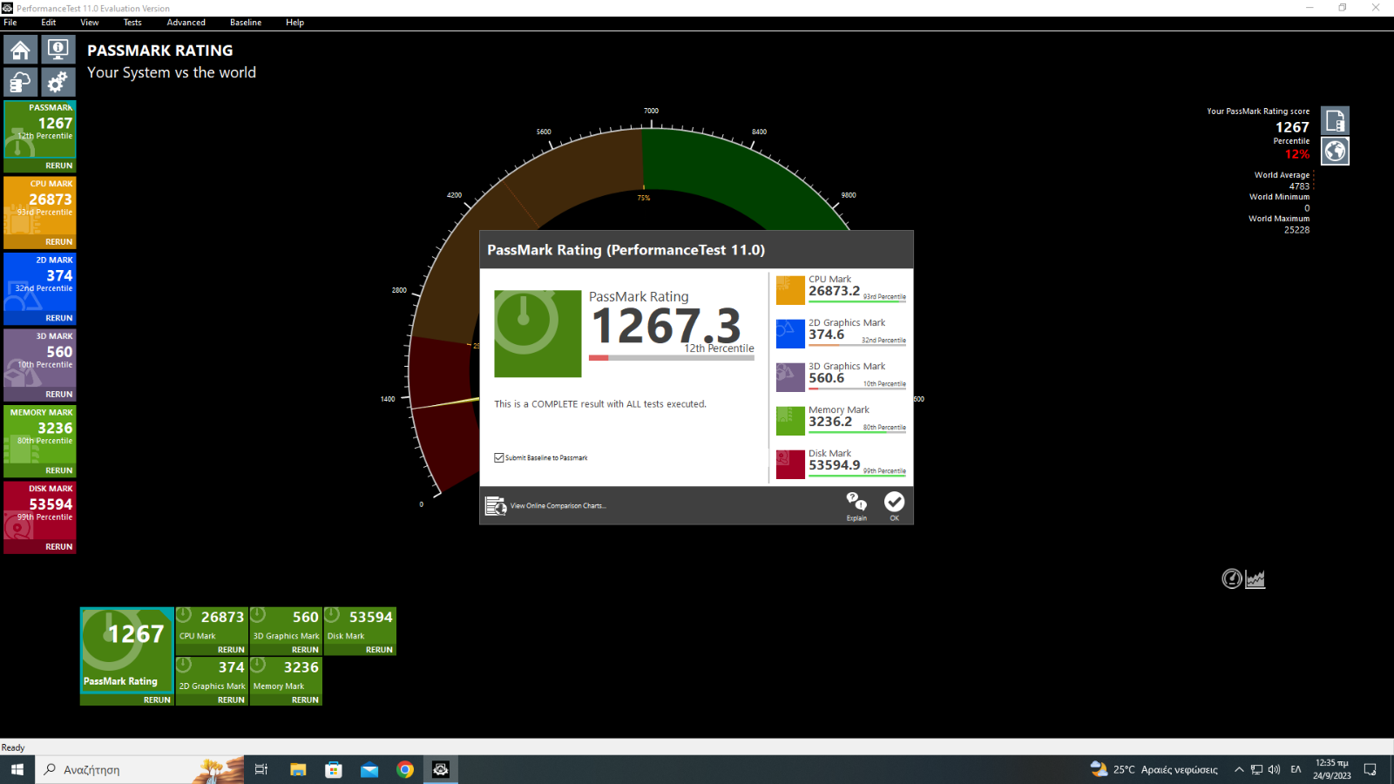The image size is (1394, 784).
Task: Switch to the gauge dial view icon
Action: click(x=1231, y=578)
